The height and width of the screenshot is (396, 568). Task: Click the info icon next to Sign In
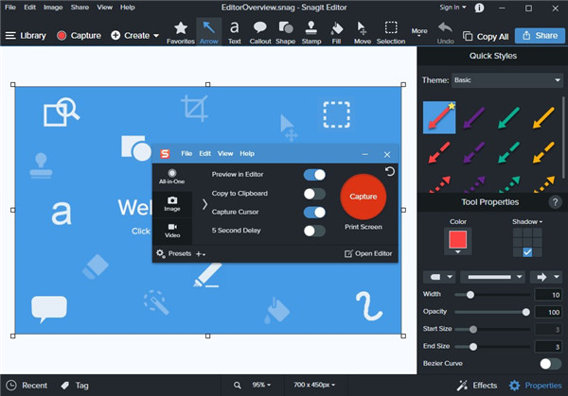coord(479,8)
